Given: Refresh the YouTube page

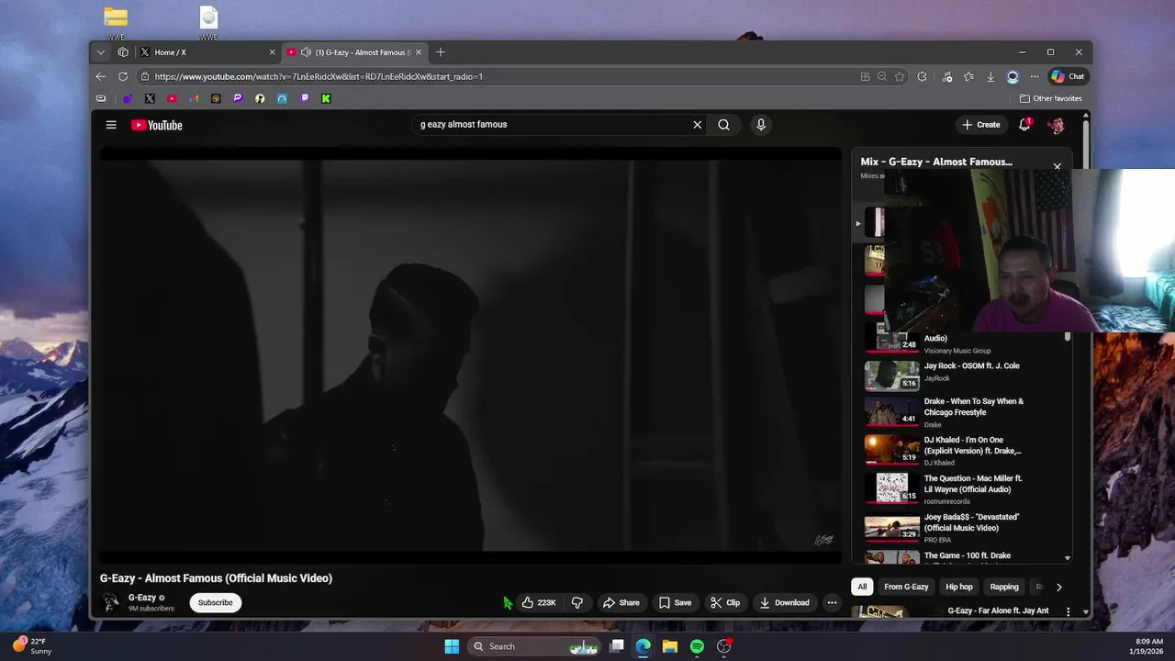Looking at the screenshot, I should [123, 76].
